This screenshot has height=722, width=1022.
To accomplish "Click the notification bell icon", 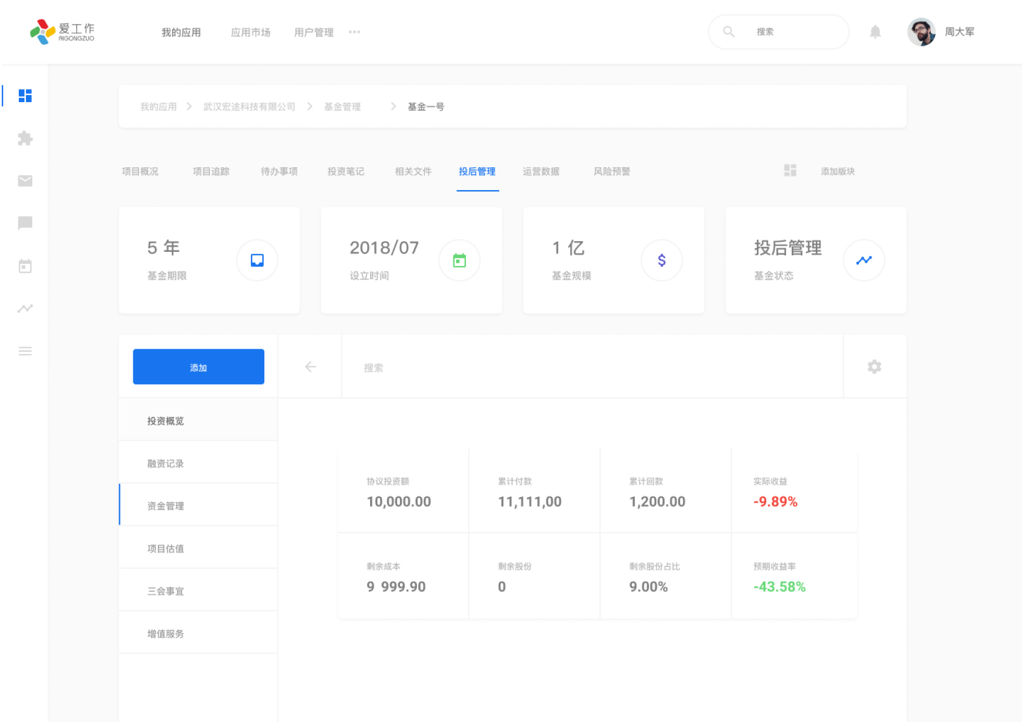I will 875,32.
